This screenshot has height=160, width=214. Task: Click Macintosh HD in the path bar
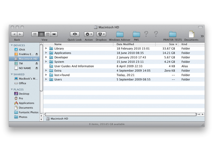coord(57,119)
